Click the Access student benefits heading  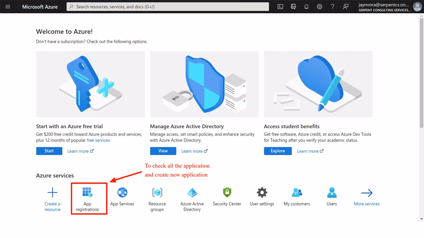[292, 126]
